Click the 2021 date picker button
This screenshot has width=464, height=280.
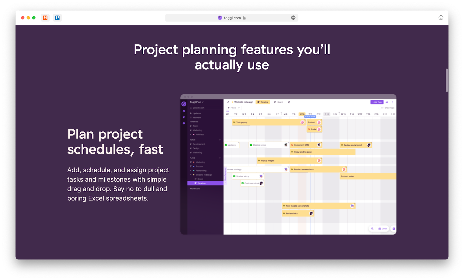383,229
